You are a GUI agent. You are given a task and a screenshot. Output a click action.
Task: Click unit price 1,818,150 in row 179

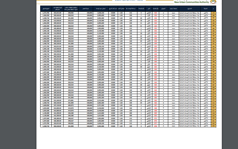click(101, 13)
